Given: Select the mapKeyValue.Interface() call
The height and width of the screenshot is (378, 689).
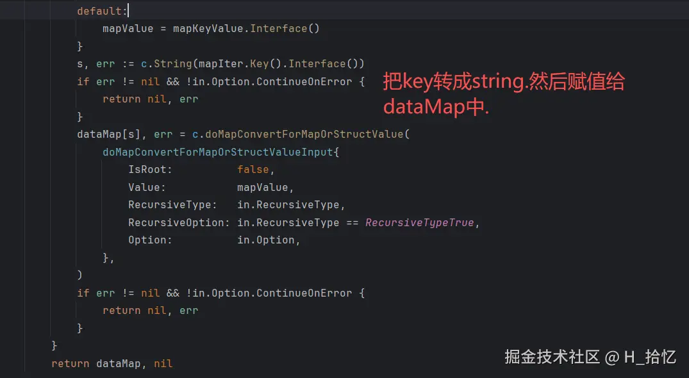Looking at the screenshot, I should pos(246,29).
